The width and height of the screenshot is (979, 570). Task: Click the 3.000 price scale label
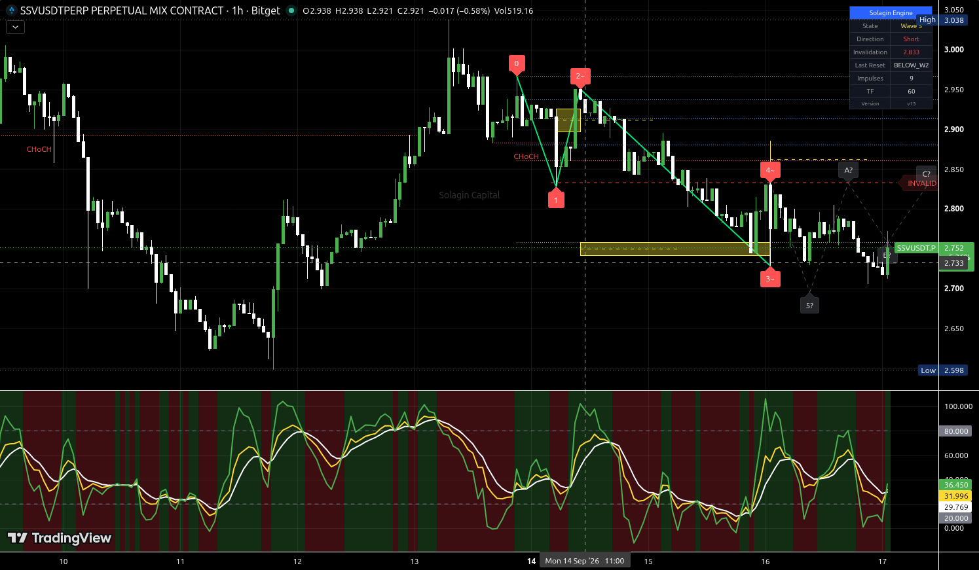[x=953, y=50]
